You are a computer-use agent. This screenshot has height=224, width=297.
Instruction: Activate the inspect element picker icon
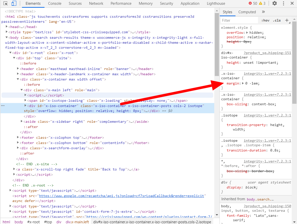click(x=5, y=3)
